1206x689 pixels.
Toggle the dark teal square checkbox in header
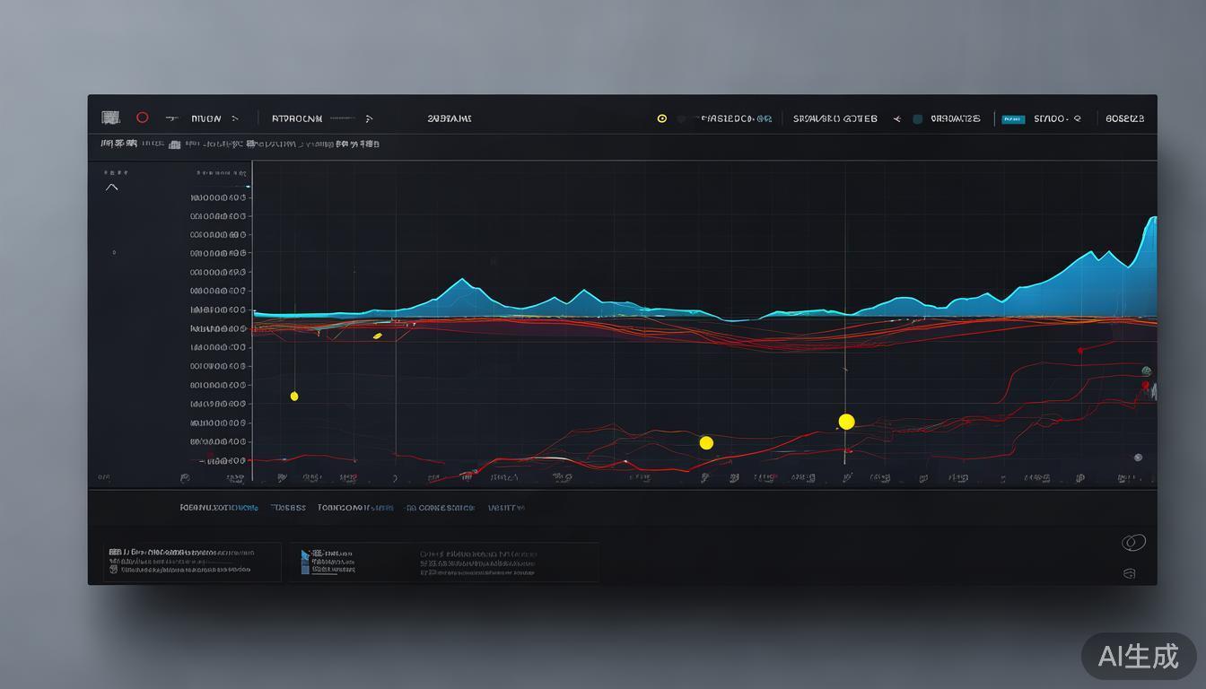917,118
